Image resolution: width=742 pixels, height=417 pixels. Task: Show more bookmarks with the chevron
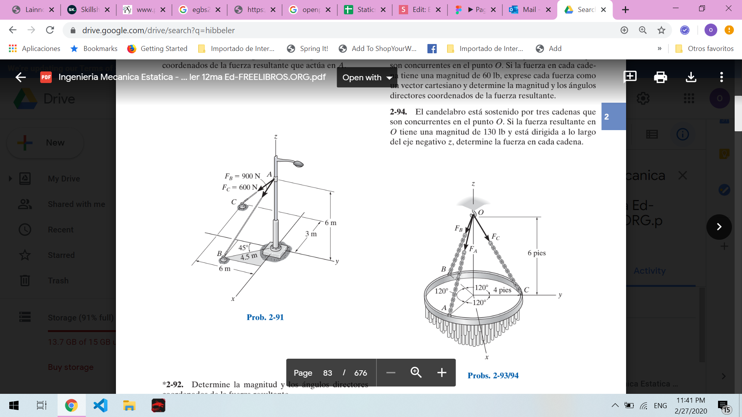[659, 49]
